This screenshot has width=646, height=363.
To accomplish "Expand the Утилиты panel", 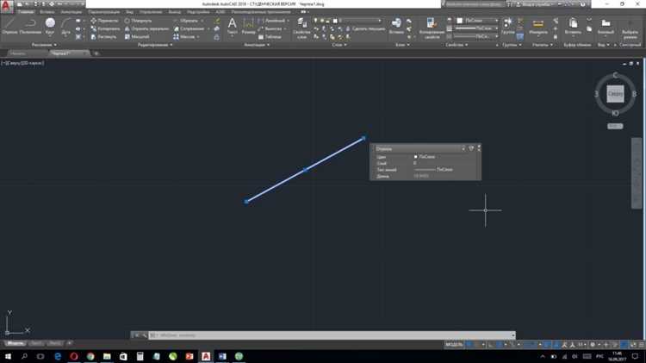I will click(542, 45).
